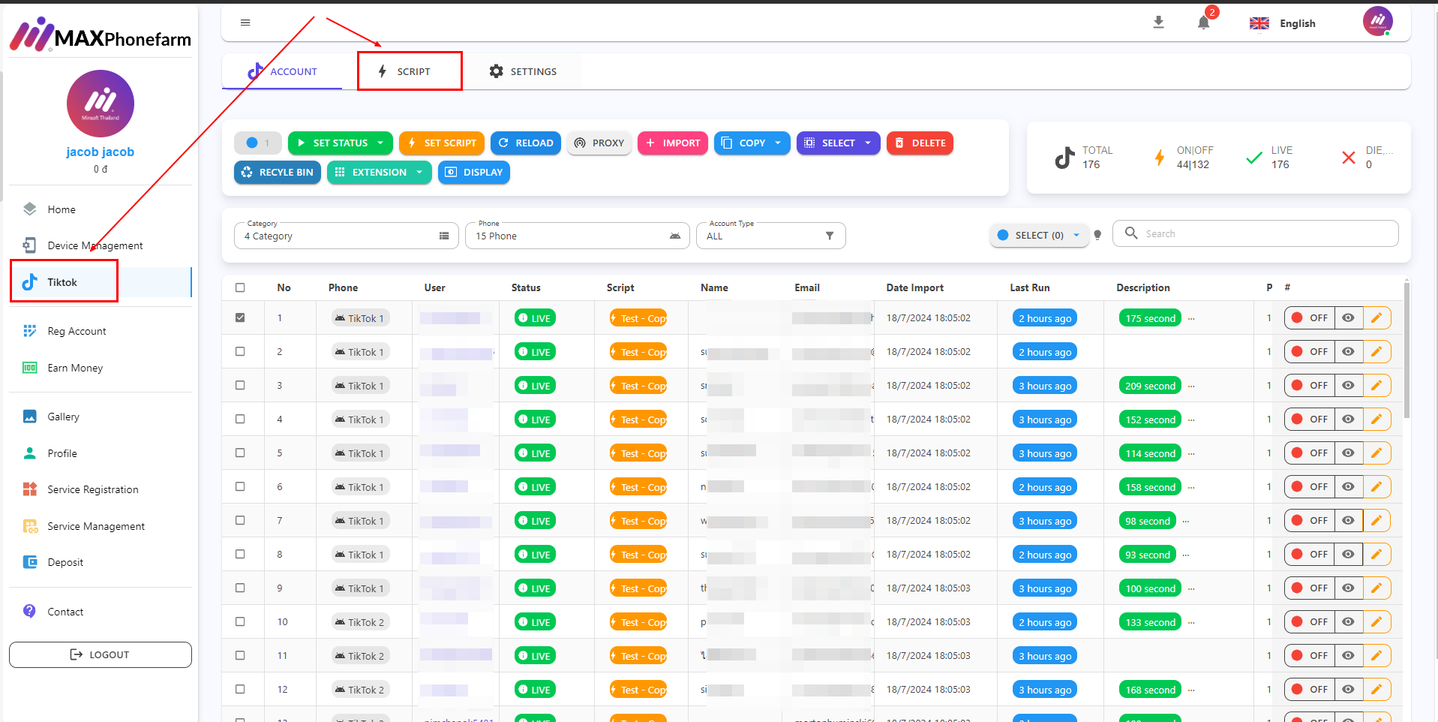Click the Proxy button
Screen dimensions: 1438x722
coord(599,143)
